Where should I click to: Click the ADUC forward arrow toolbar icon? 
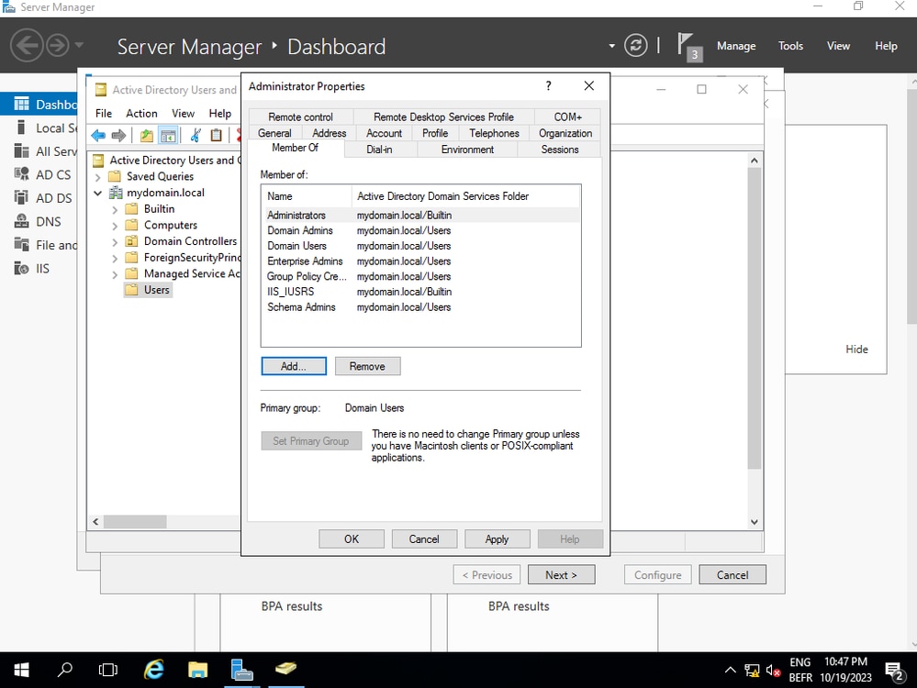(118, 136)
